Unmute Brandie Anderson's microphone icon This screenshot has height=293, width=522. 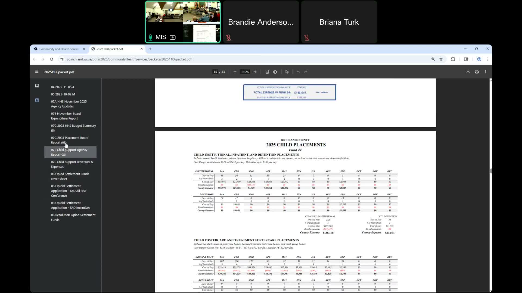(x=229, y=38)
